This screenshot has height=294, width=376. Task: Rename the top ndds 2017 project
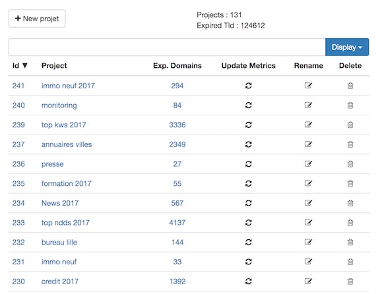click(x=308, y=222)
